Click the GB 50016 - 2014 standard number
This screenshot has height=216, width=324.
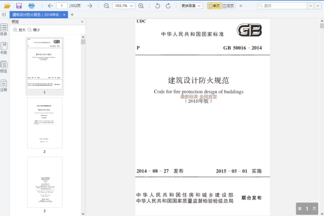(x=242, y=48)
